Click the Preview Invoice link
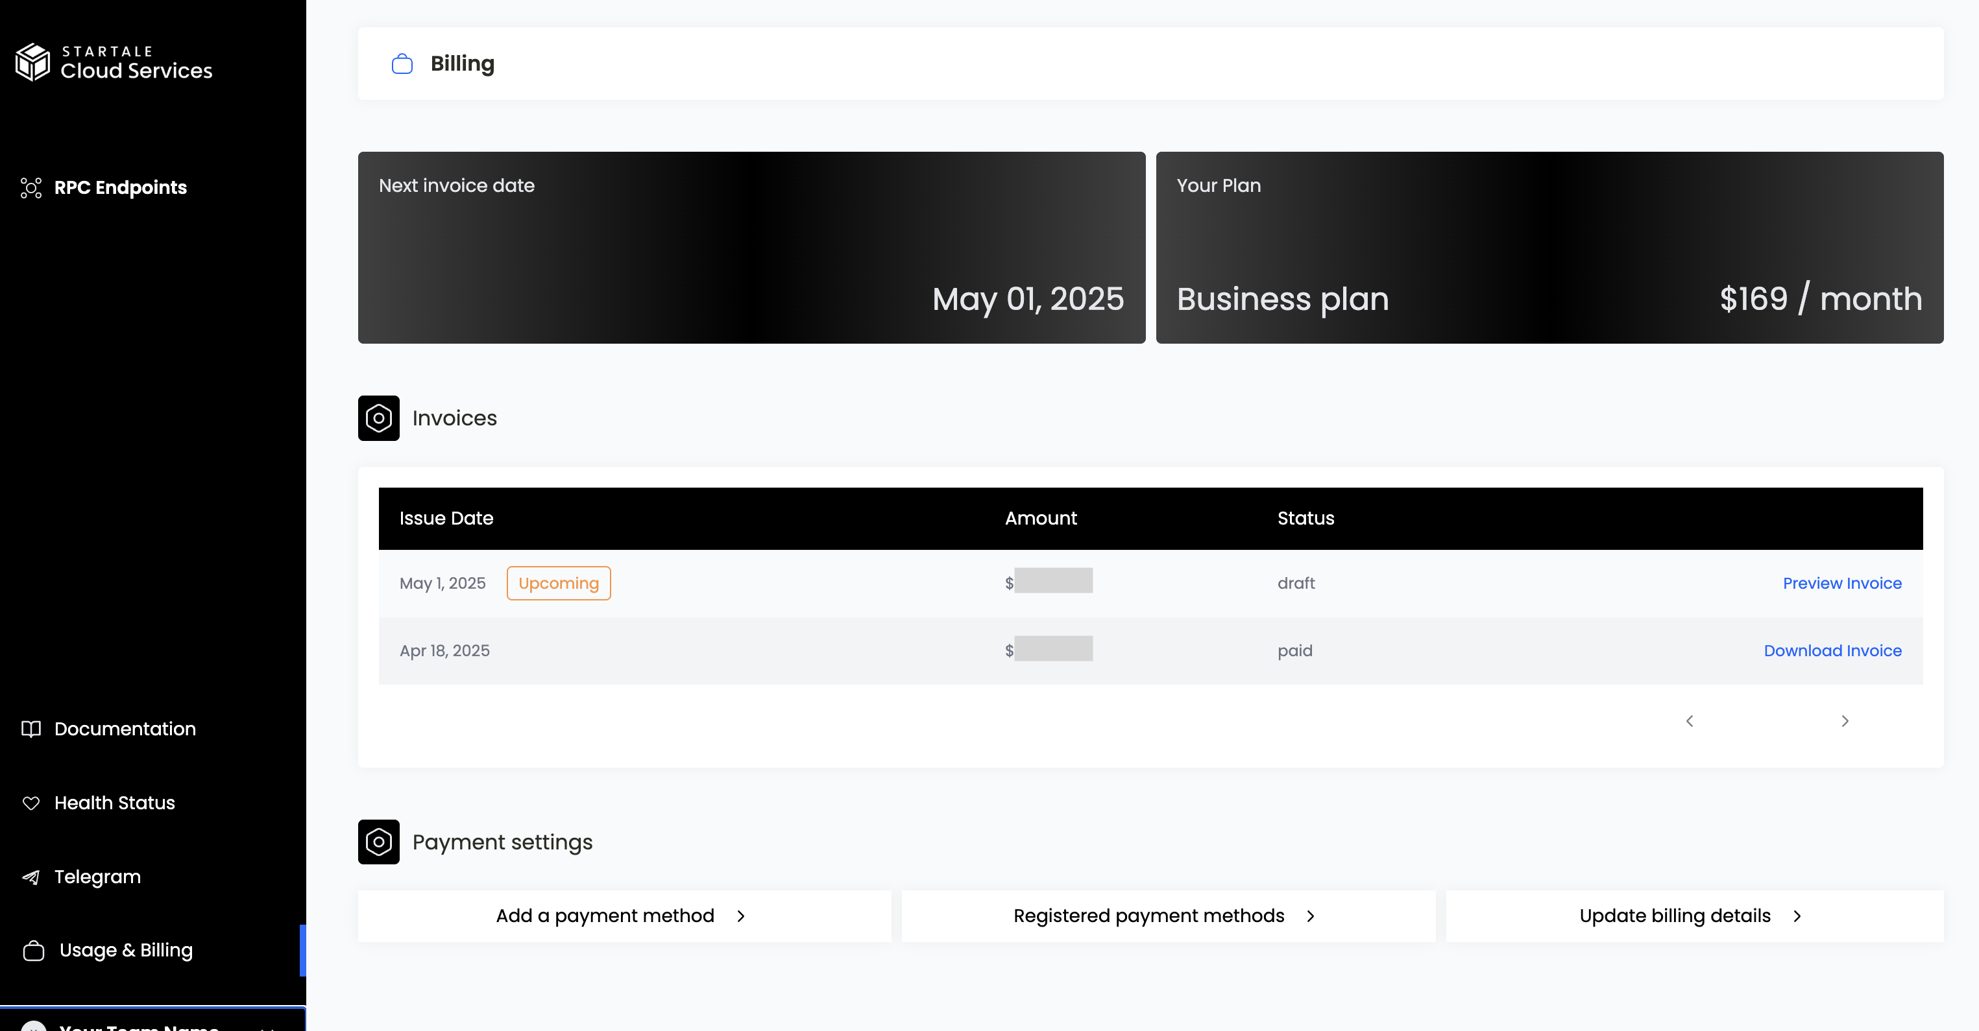1979x1031 pixels. 1841,584
